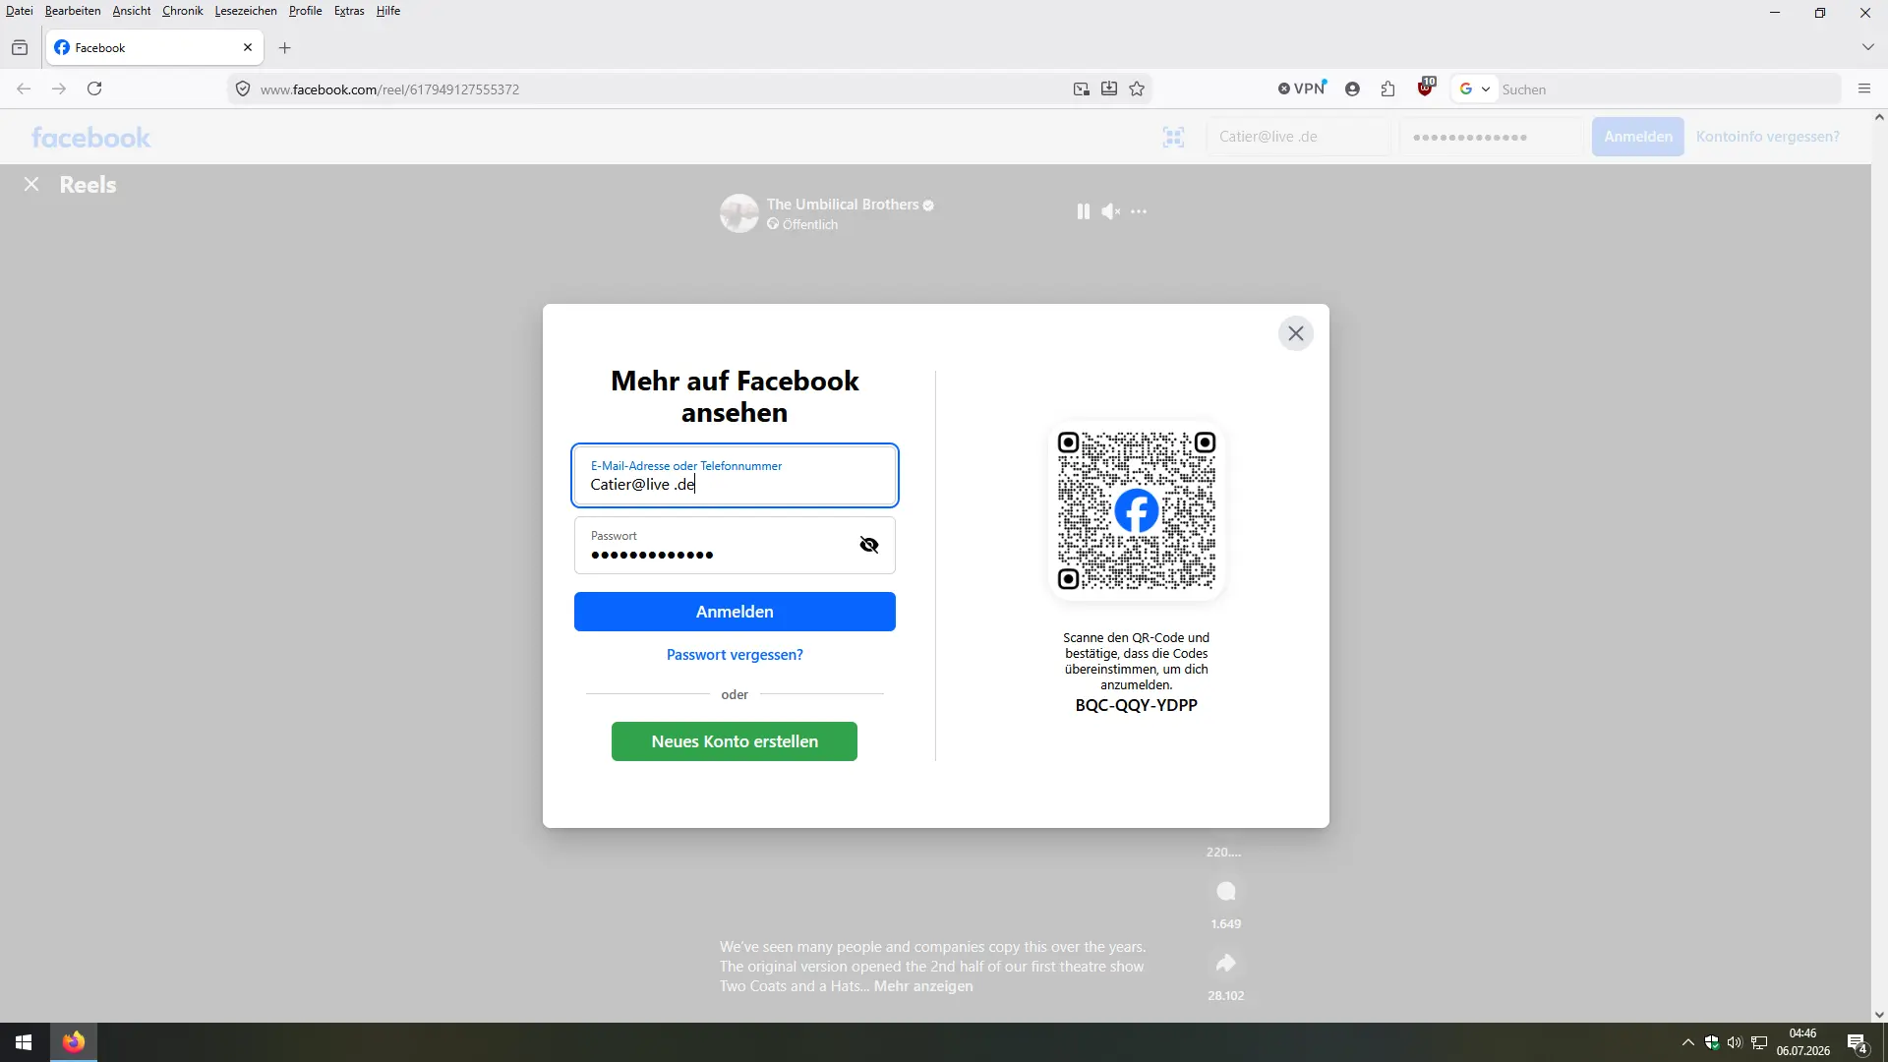This screenshot has width=1888, height=1062.
Task: Click the blue Anmelden button
Action: point(735,612)
